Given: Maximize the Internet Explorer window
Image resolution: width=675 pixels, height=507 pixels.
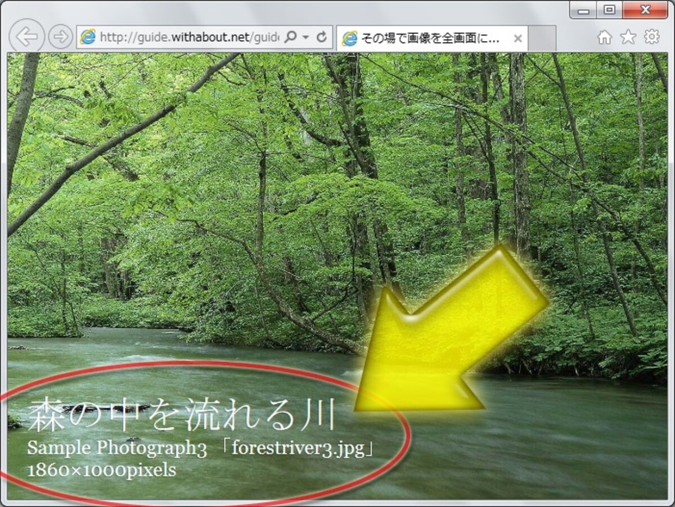Looking at the screenshot, I should pos(610,10).
